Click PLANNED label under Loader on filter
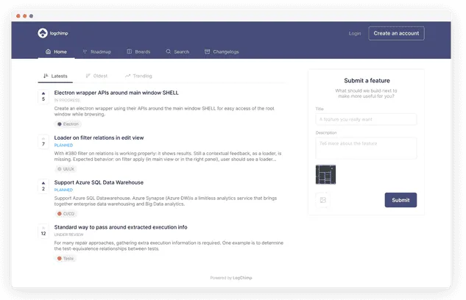The image size is (466, 300). click(x=63, y=145)
